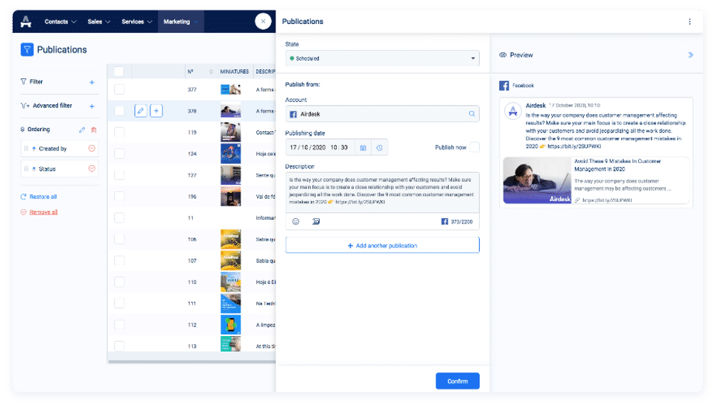
Task: Click the Facebook icon in preview
Action: pos(504,86)
